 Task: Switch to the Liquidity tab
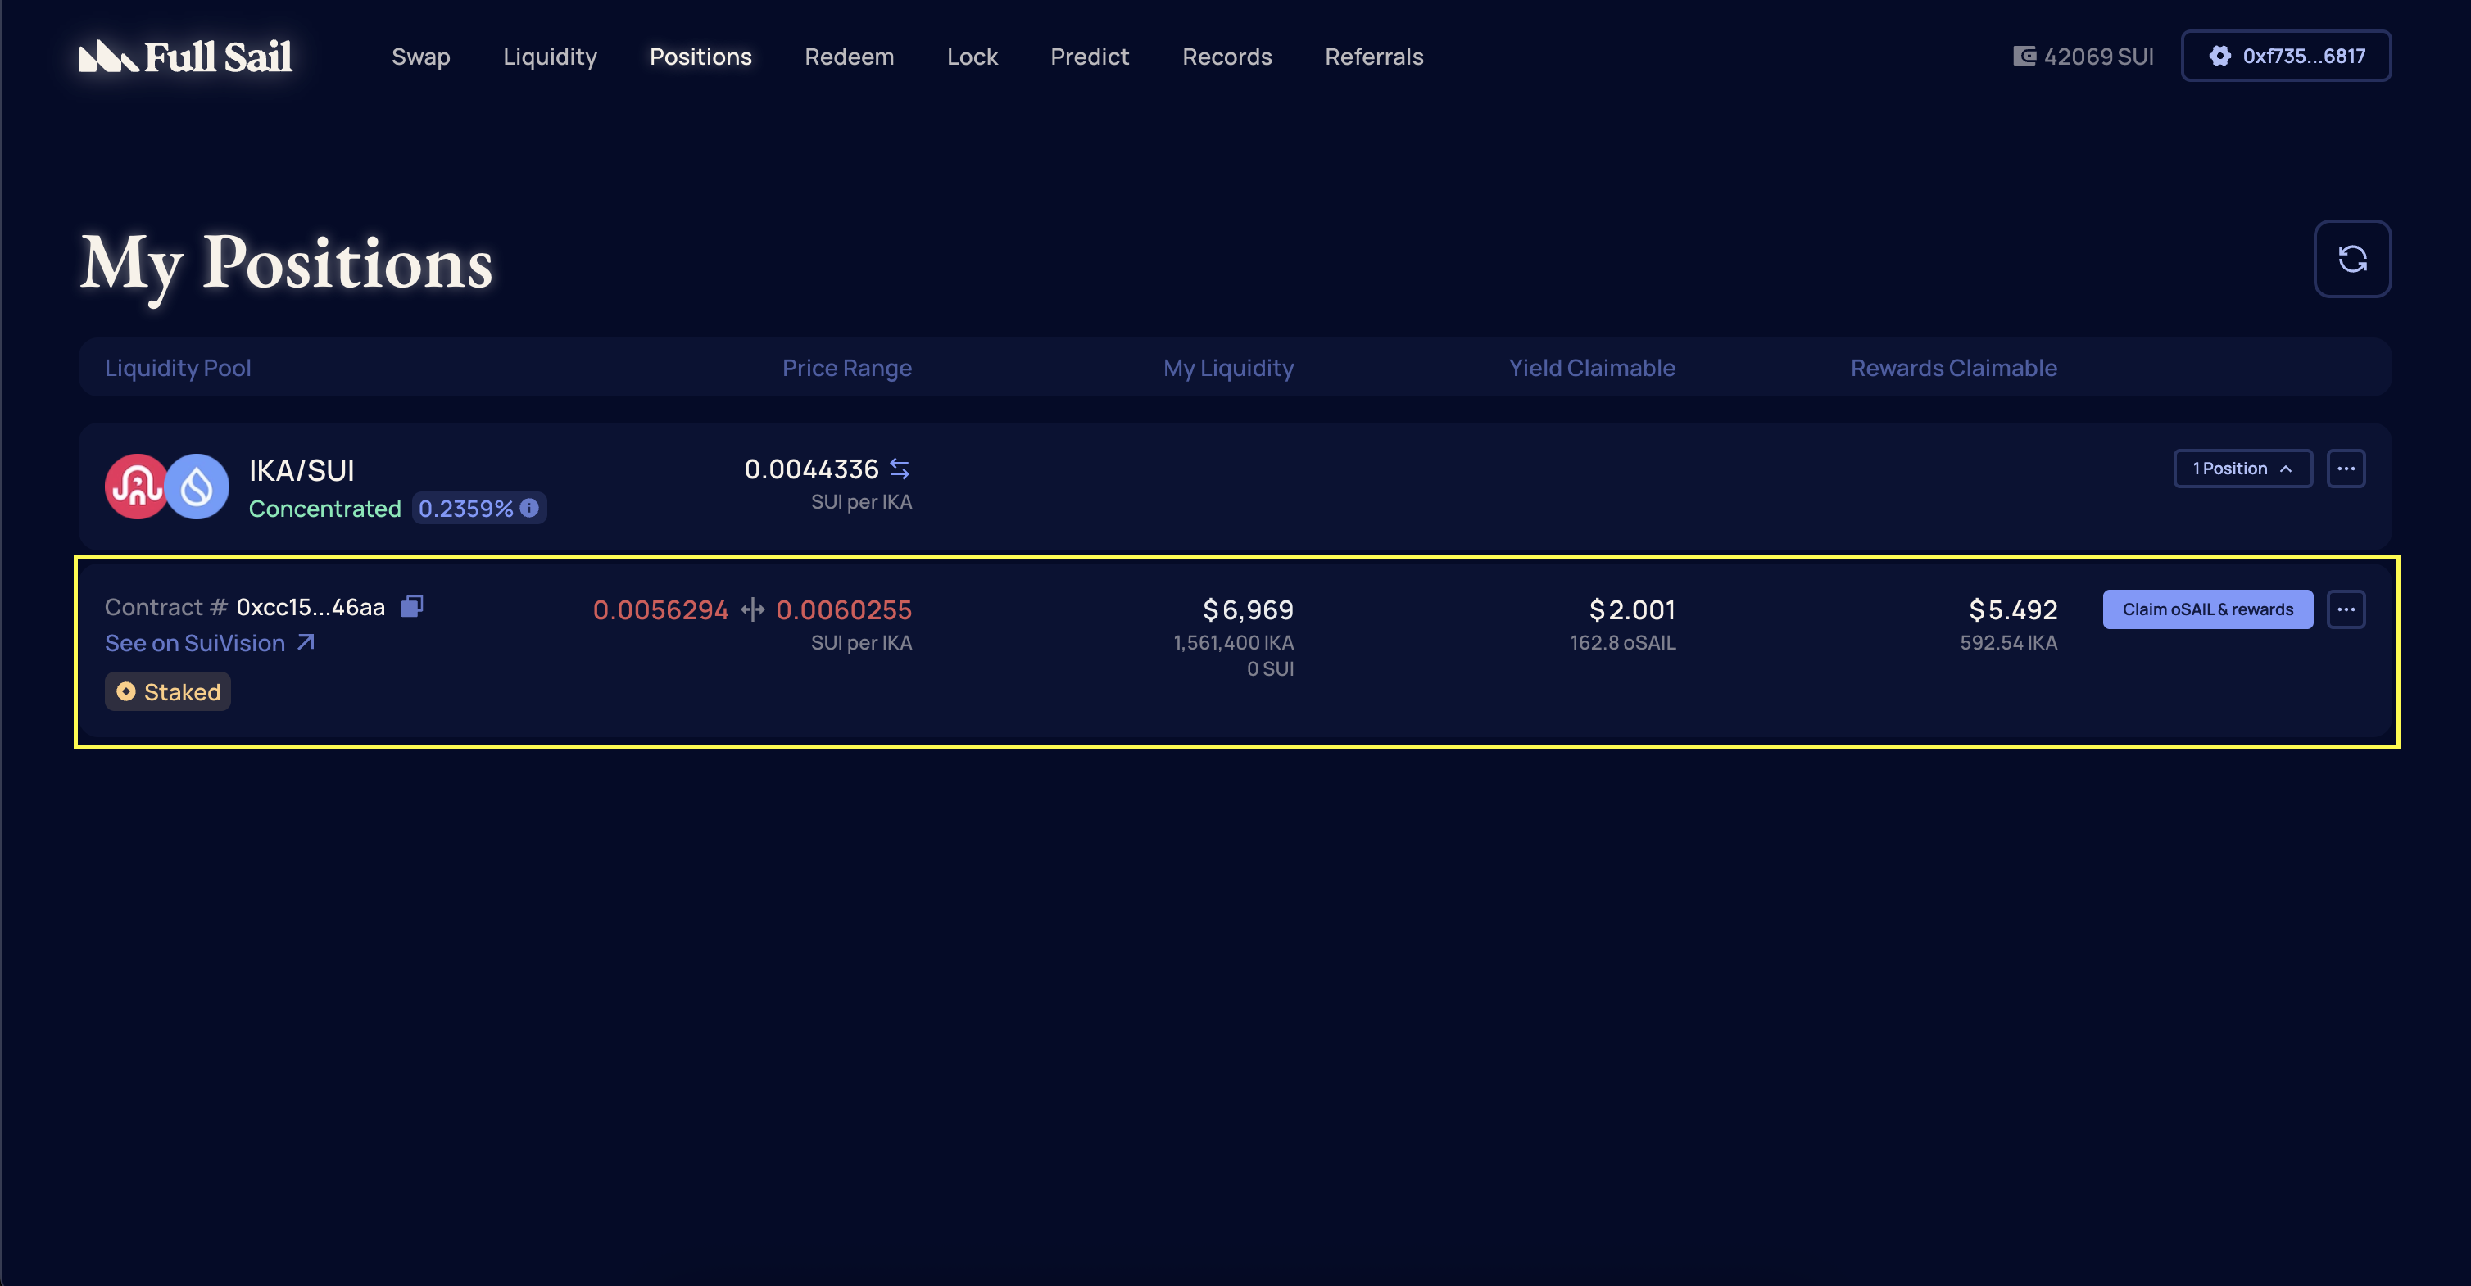550,56
